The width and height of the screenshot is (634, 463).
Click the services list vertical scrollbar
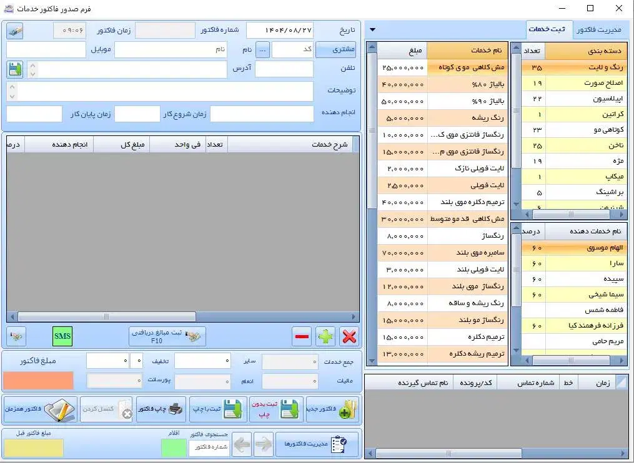[x=372, y=203]
